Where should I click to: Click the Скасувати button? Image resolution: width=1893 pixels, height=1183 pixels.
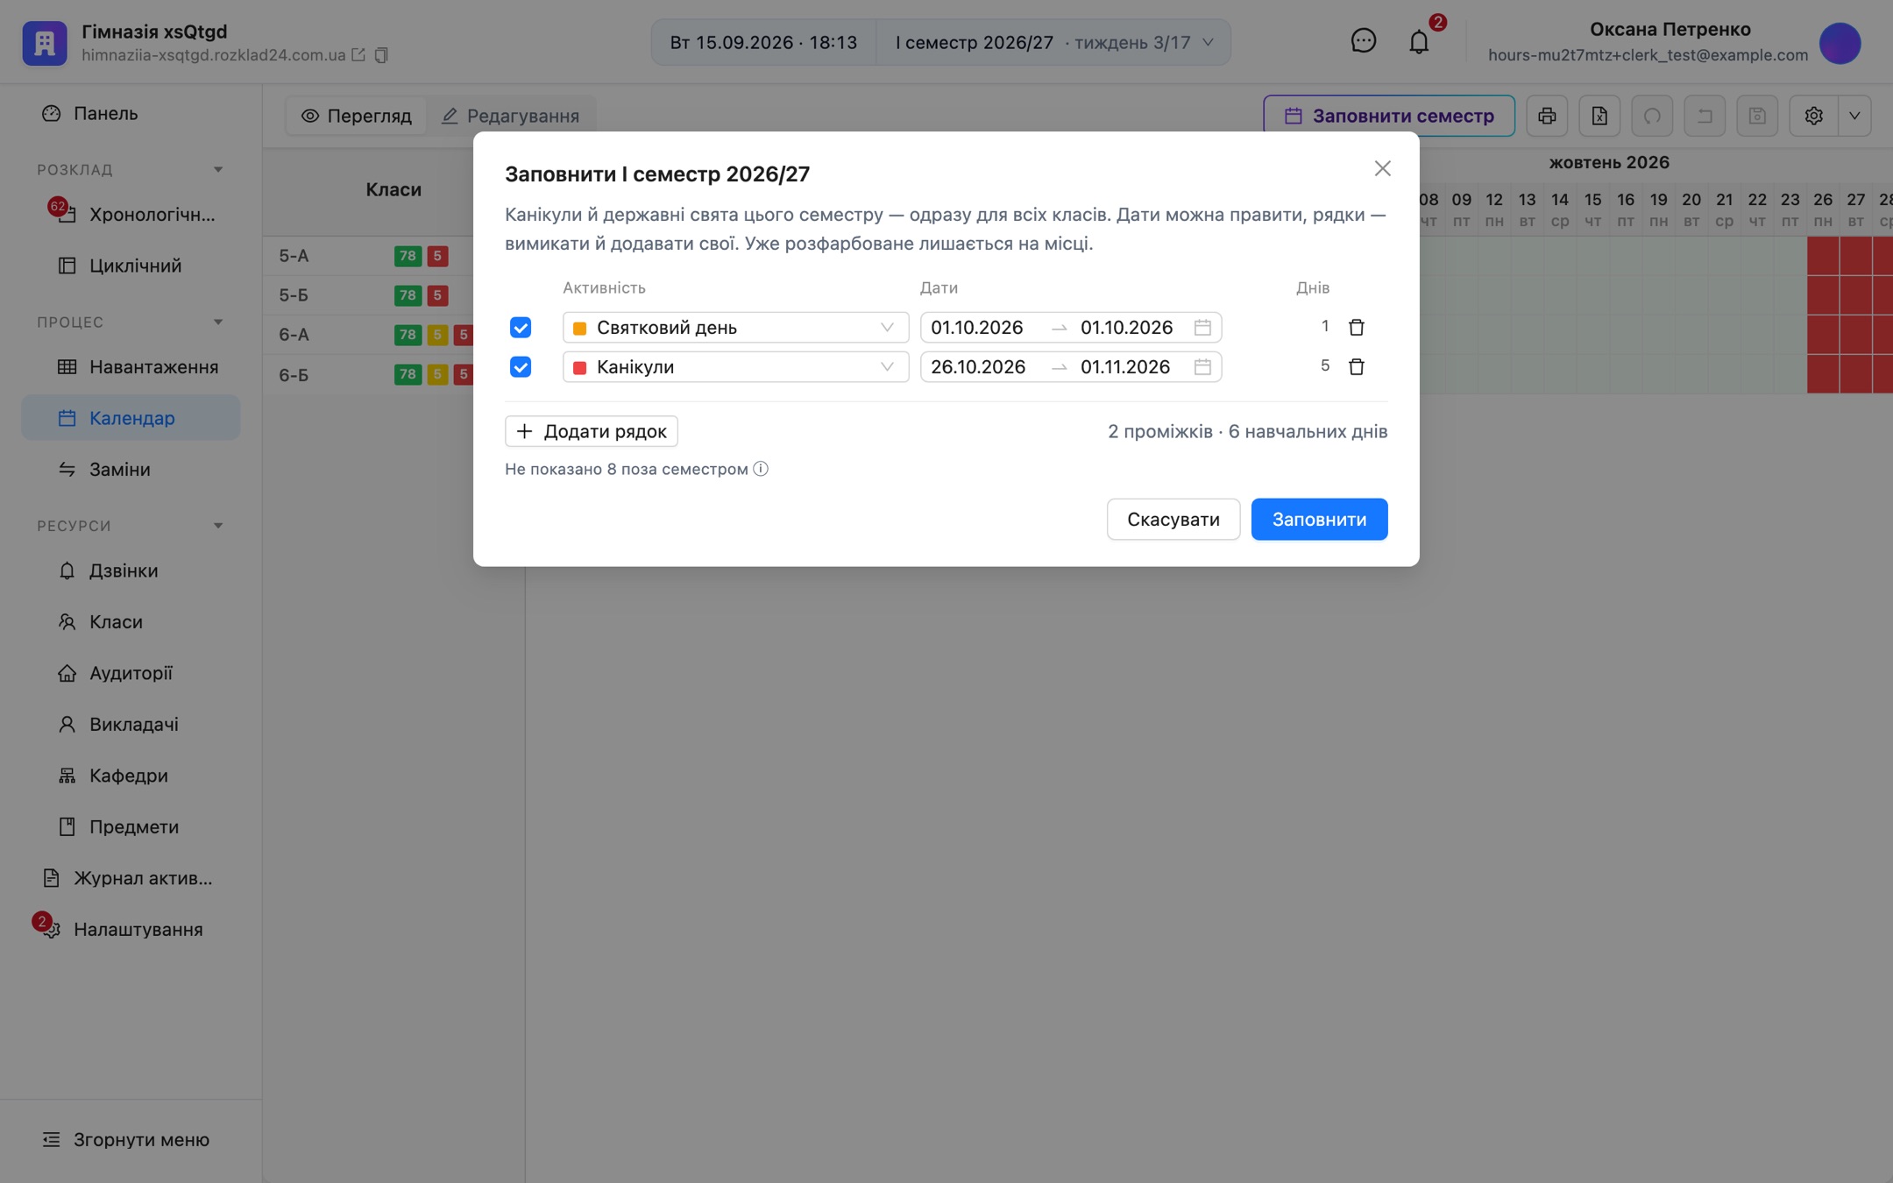coord(1173,520)
